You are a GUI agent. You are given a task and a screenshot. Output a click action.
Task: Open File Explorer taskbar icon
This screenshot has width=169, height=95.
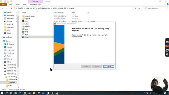click(x=25, y=93)
